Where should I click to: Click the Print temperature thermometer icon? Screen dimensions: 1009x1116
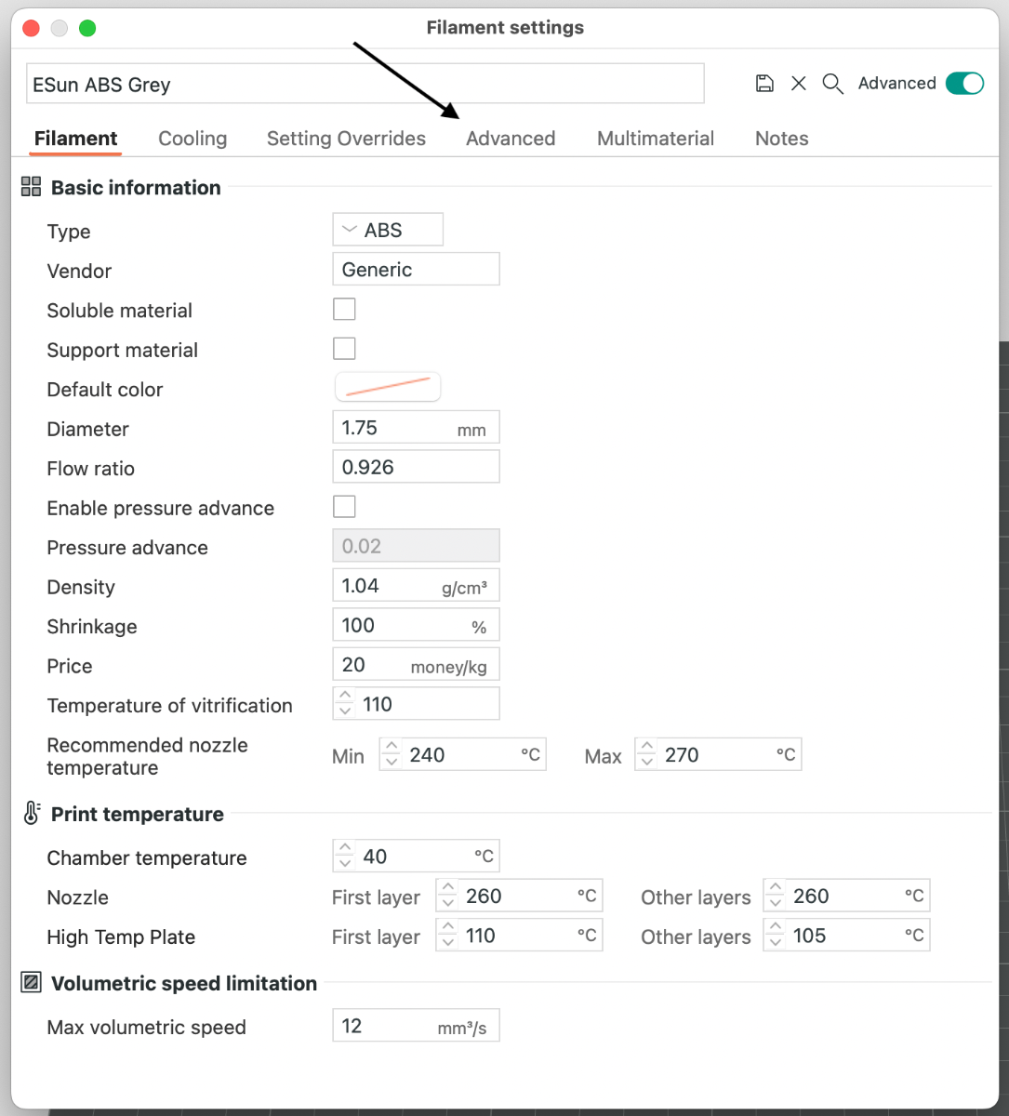pyautogui.click(x=31, y=814)
